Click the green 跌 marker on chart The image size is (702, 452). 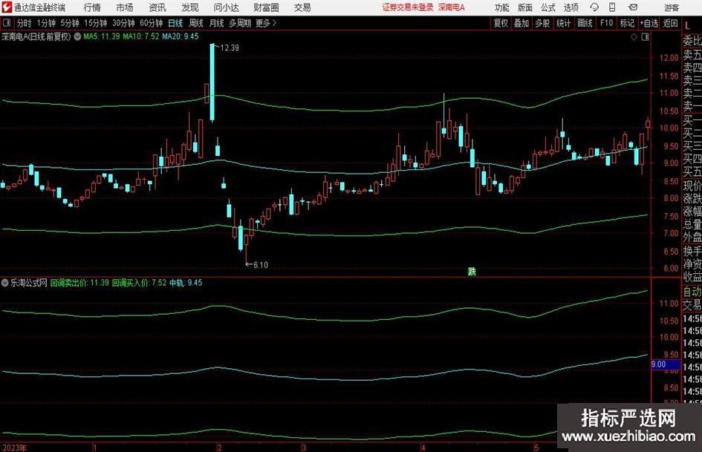point(472,271)
